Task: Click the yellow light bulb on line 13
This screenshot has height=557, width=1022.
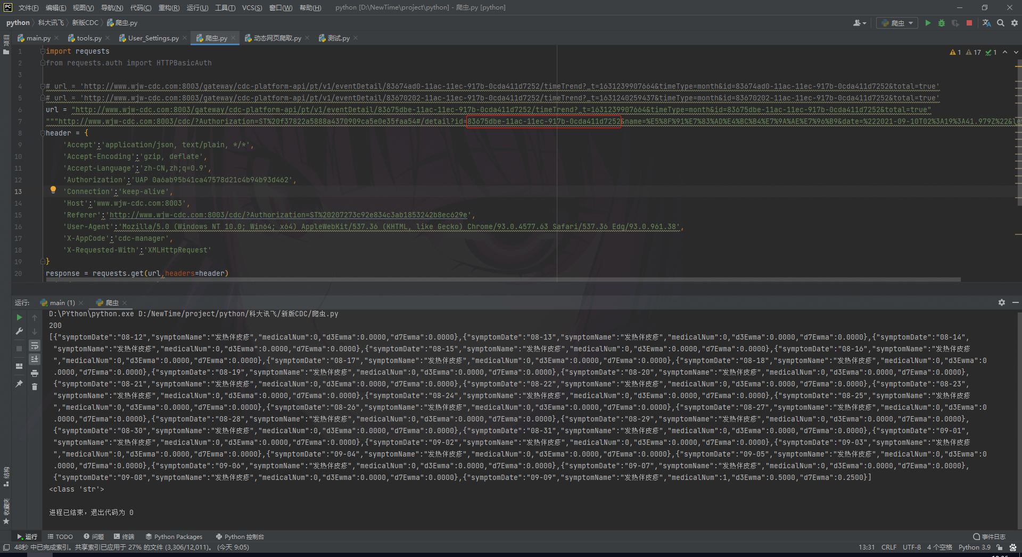Action: point(53,190)
